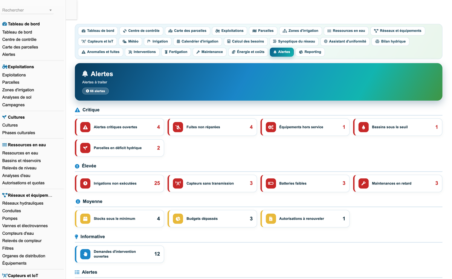The image size is (452, 279).
Task: Open Bassins et réservoirs in sidebar
Action: (21, 161)
